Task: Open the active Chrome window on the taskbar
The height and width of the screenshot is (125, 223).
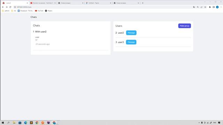Action: [x=54, y=123]
